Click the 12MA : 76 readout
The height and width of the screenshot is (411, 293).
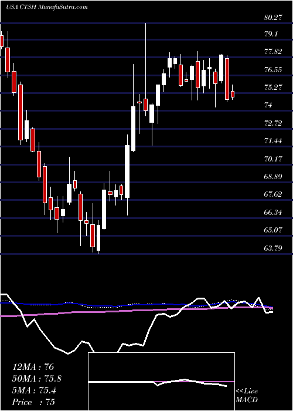(x=33, y=367)
